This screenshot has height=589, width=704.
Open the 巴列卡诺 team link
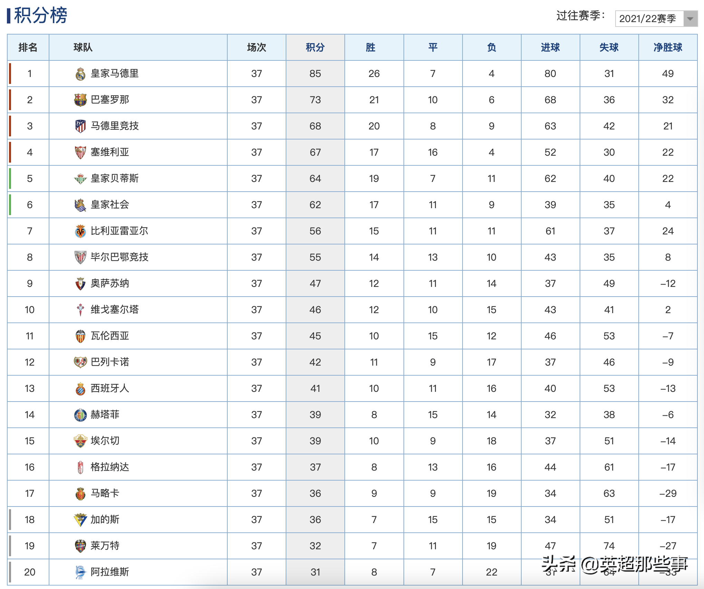tap(110, 362)
